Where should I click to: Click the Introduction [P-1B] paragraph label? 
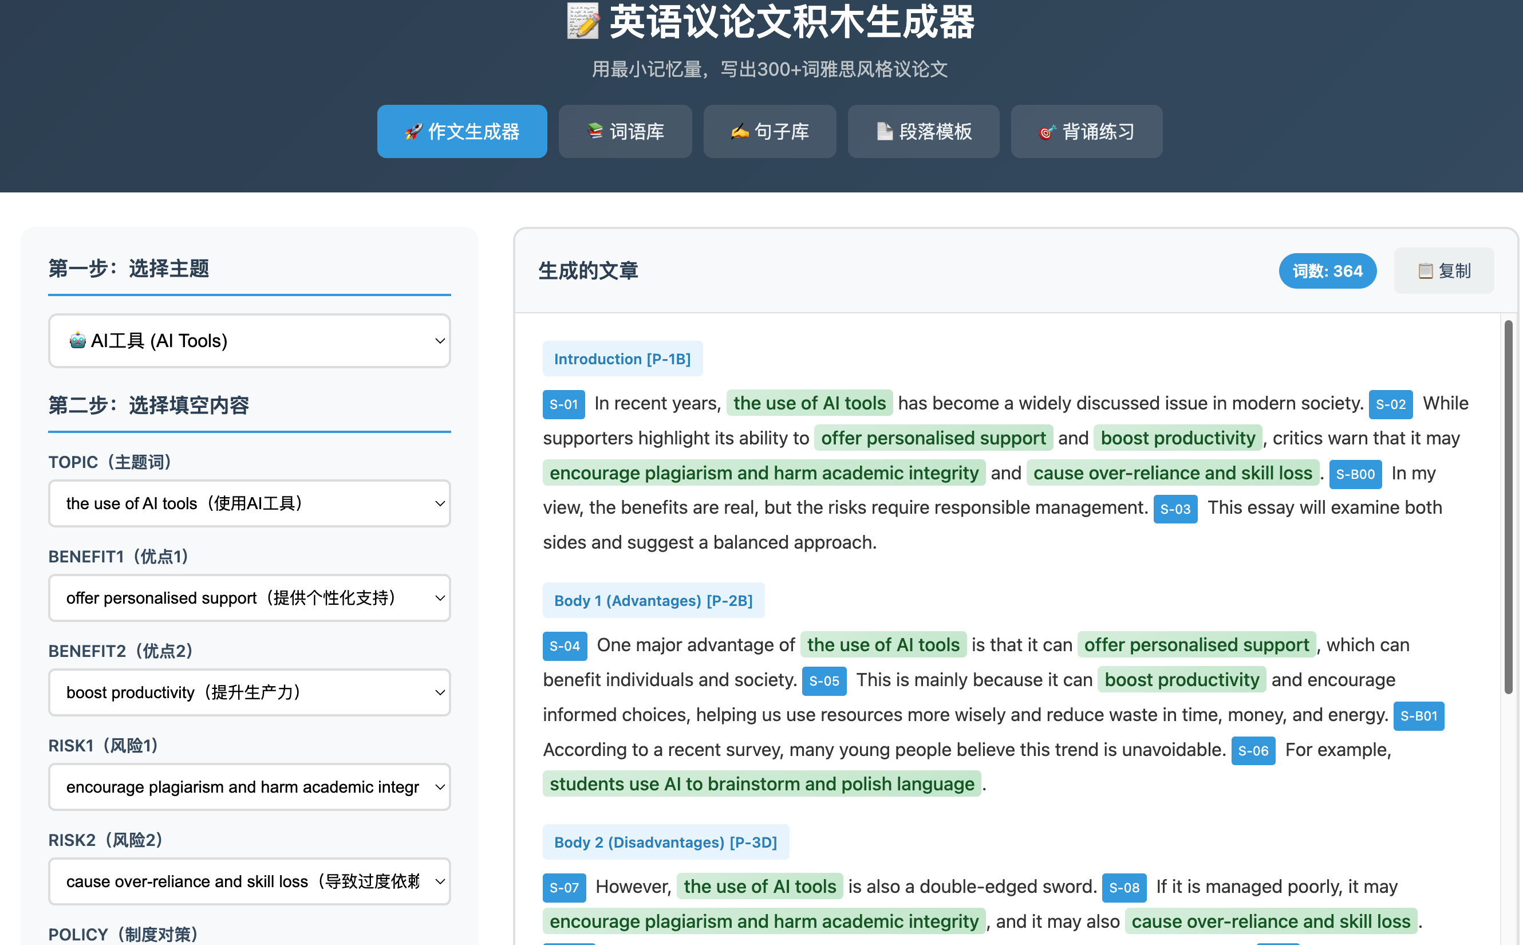622,359
